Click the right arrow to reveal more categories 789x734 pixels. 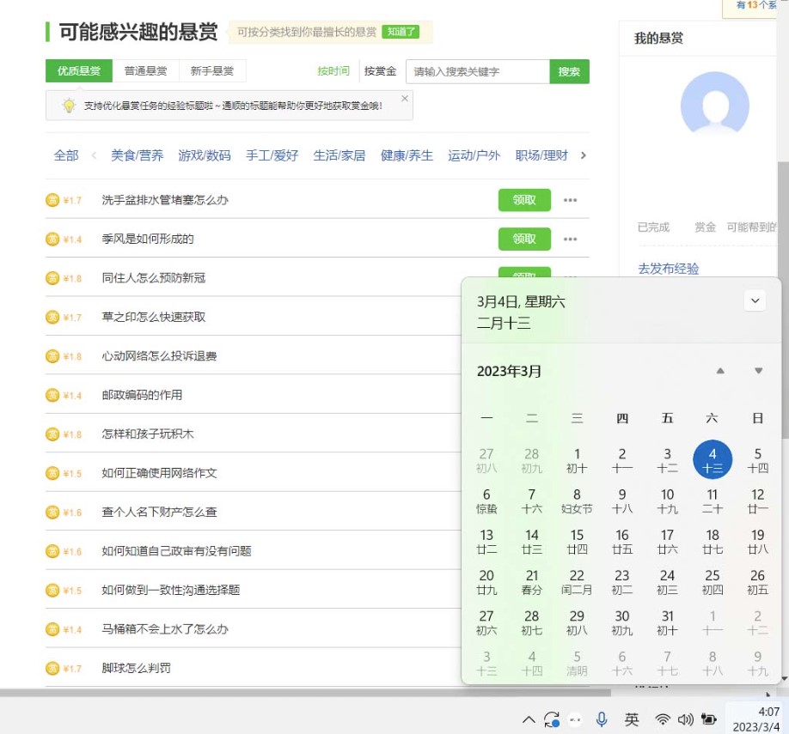click(x=584, y=155)
